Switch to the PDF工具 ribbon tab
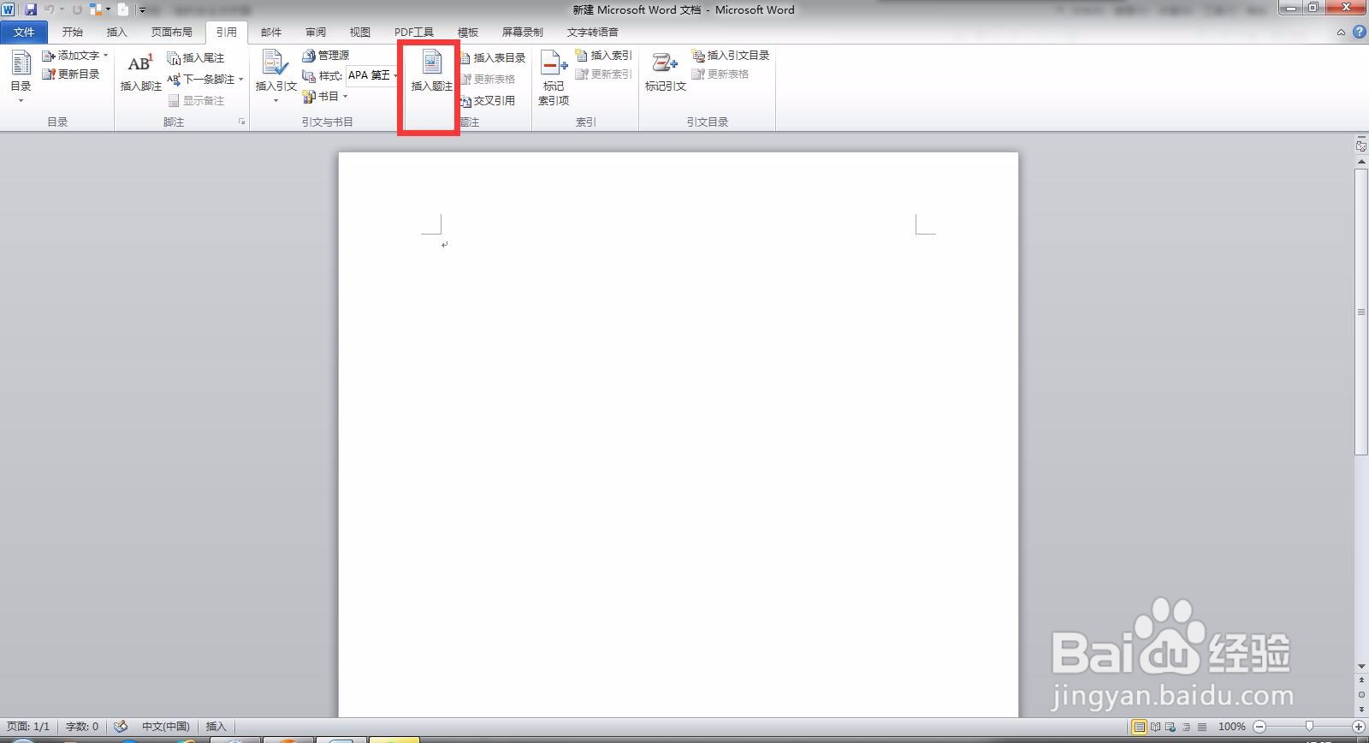This screenshot has height=743, width=1369. coord(413,33)
